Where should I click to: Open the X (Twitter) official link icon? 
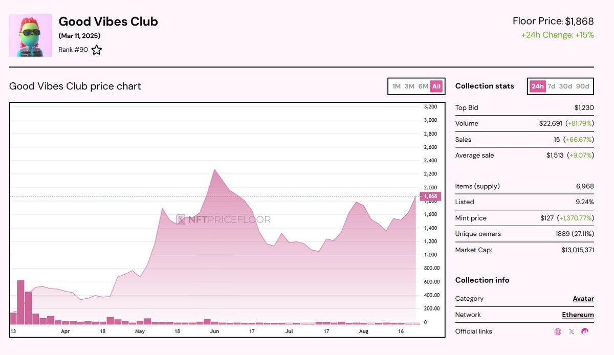coord(572,331)
